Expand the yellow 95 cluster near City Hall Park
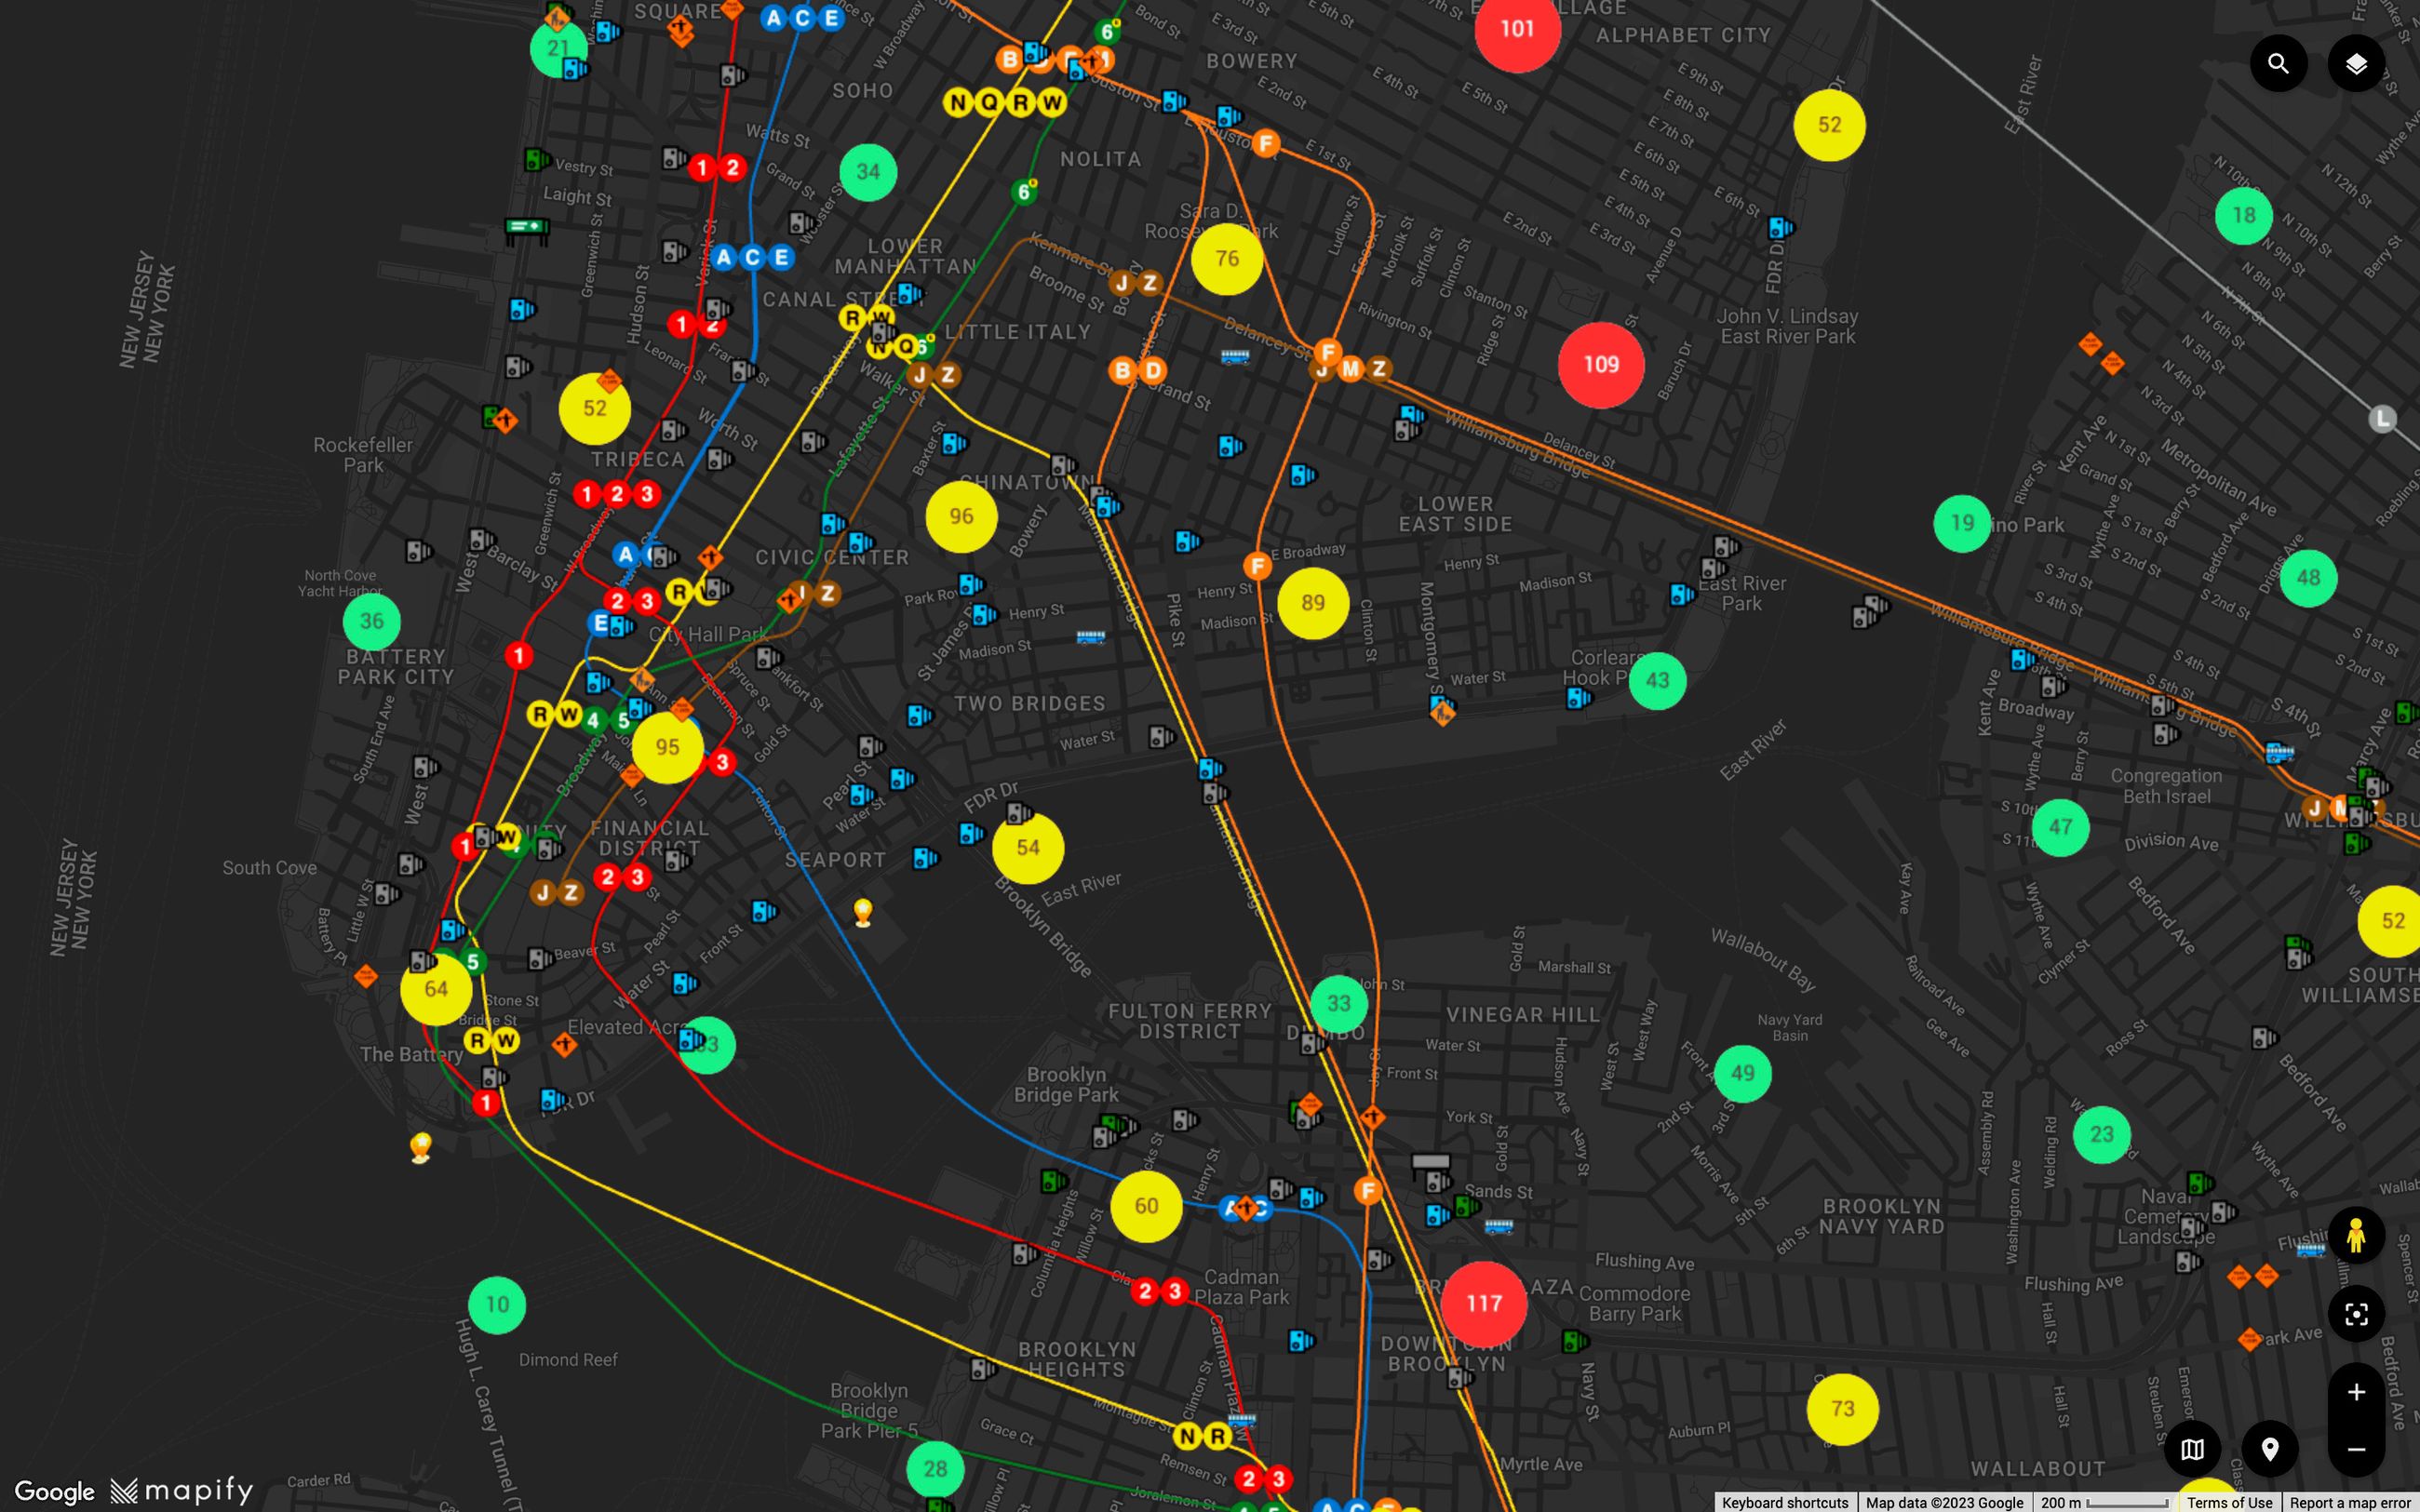 [x=668, y=747]
